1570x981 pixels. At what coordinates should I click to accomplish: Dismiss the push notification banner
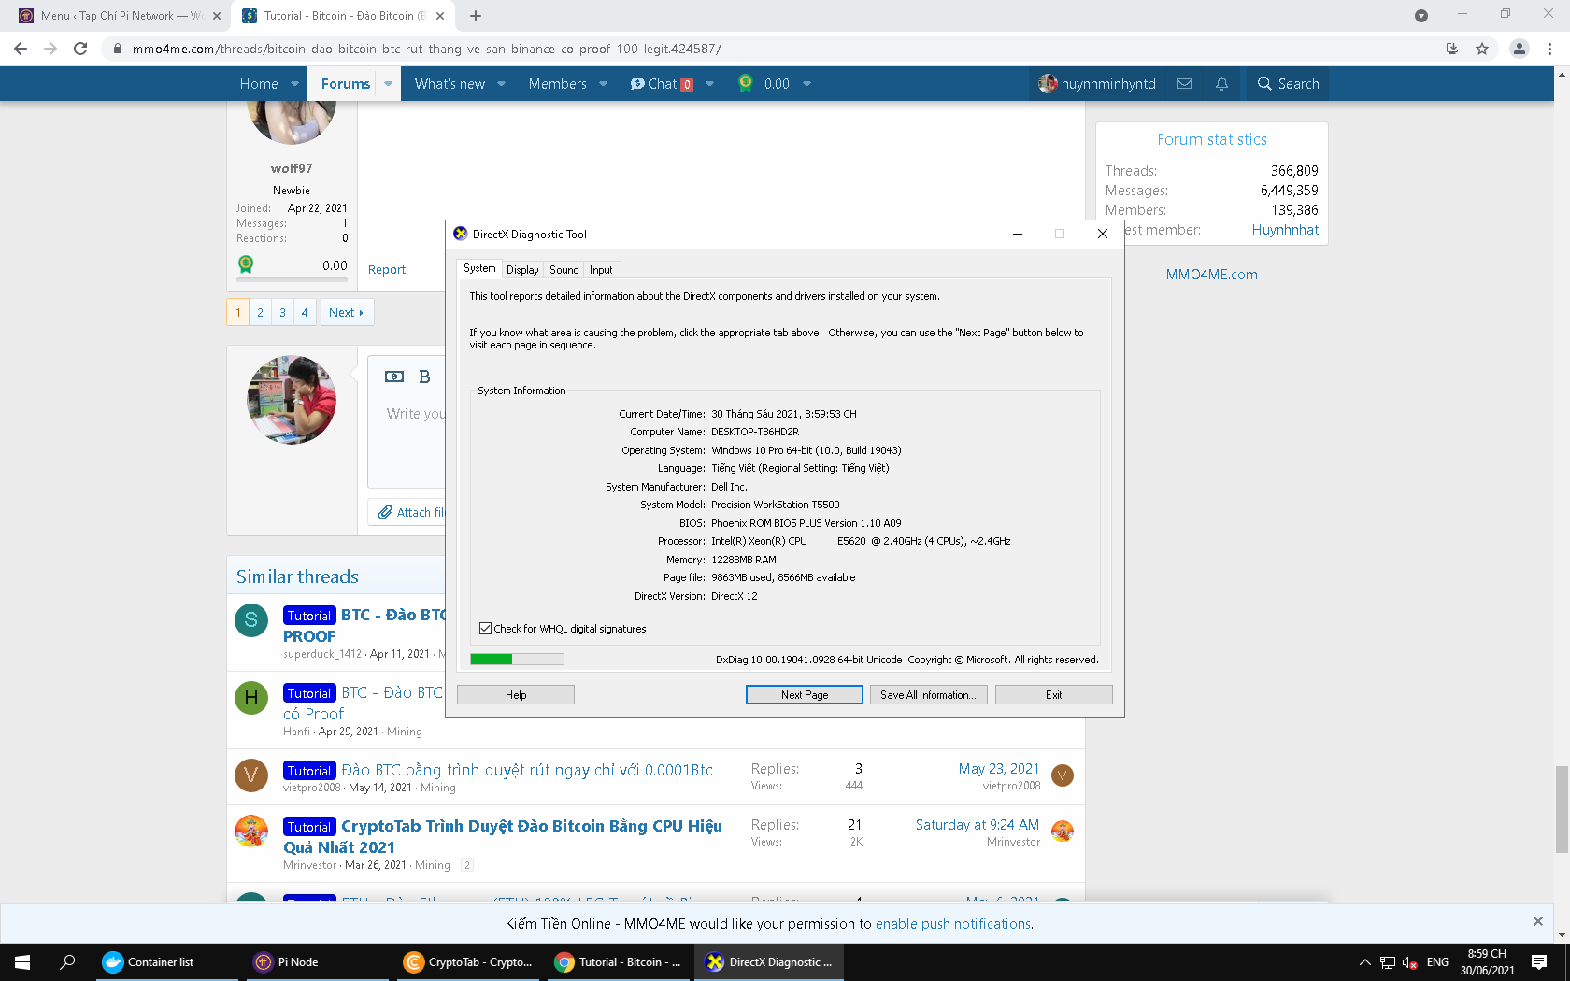[x=1538, y=921]
